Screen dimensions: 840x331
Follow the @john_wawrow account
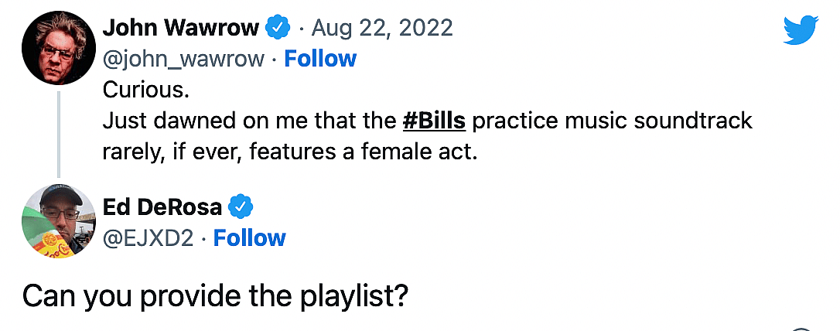coord(320,59)
